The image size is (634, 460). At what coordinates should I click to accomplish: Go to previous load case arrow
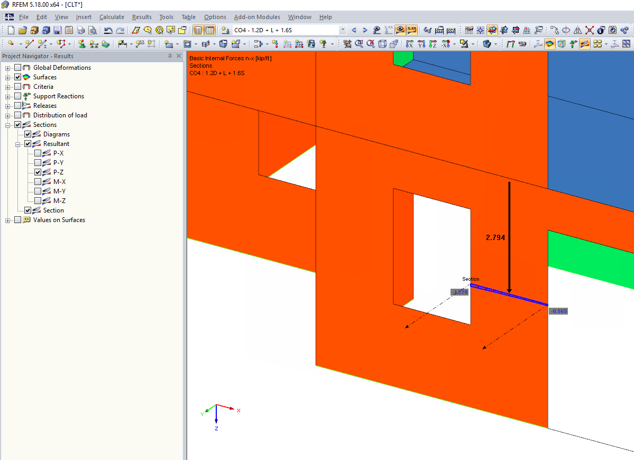click(354, 30)
